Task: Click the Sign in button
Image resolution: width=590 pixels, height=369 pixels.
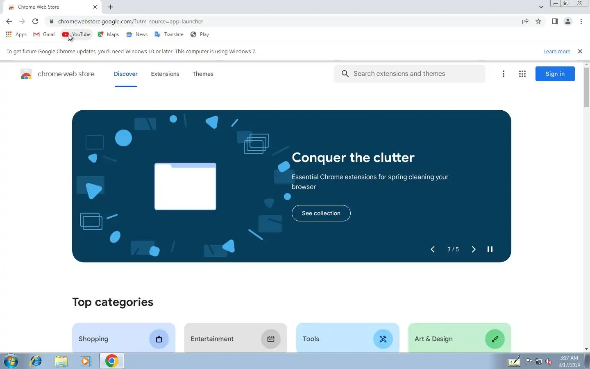Action: (555, 74)
